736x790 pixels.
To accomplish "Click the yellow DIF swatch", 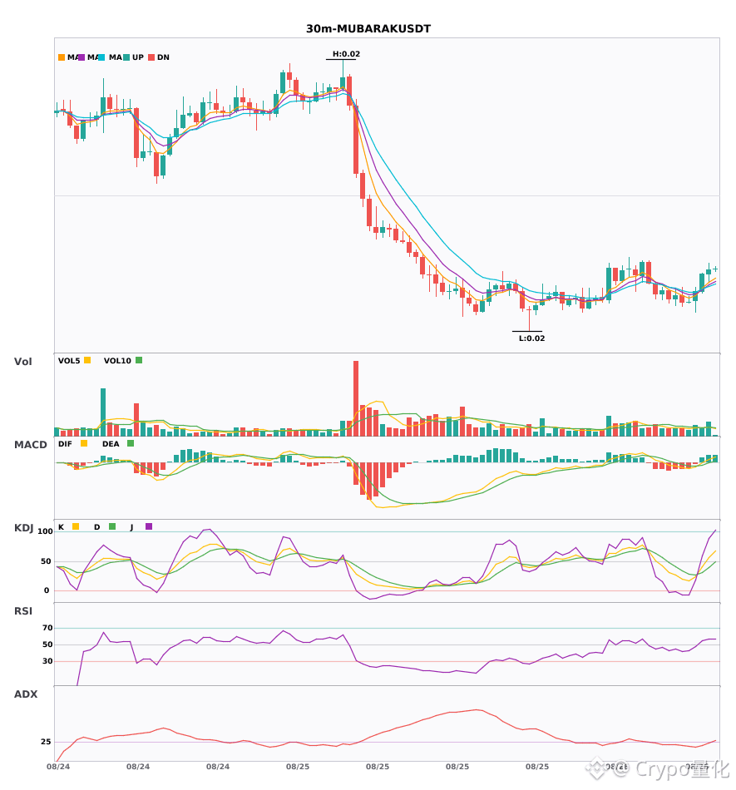I will click(x=84, y=443).
